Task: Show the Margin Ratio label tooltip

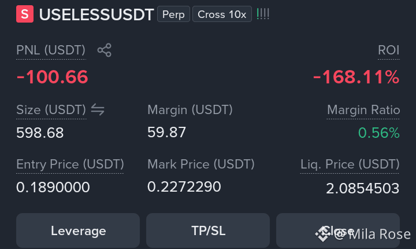Action: click(x=363, y=110)
